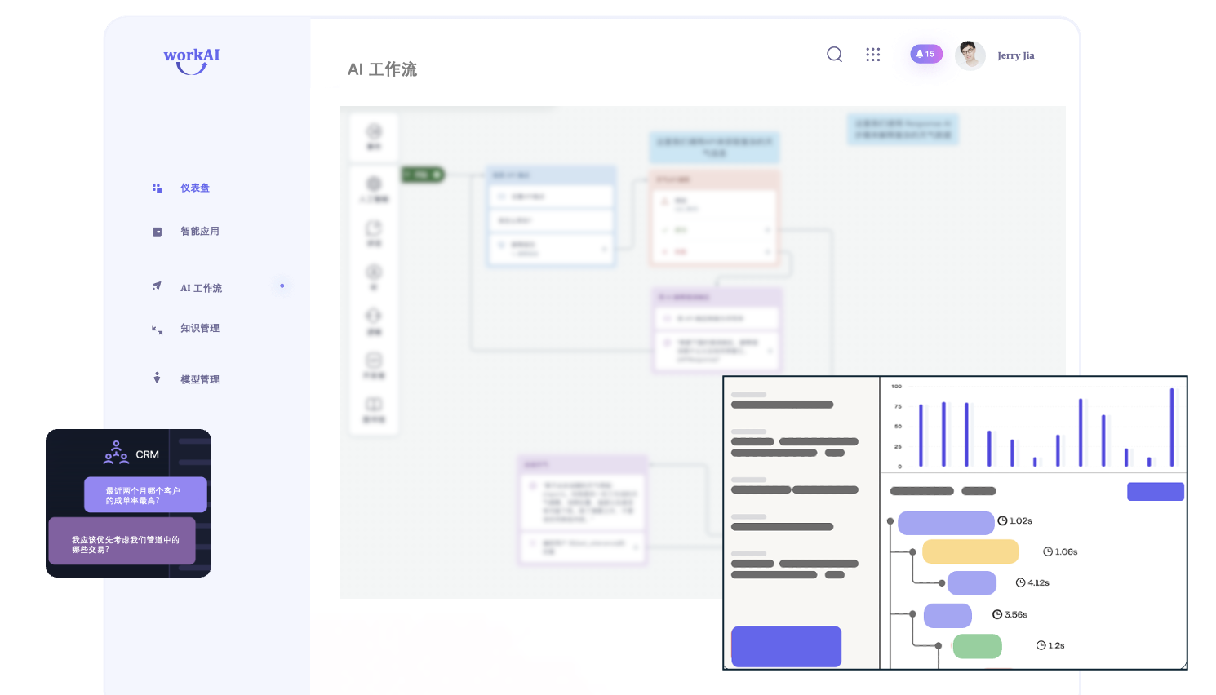Click the small blue button above timeline
The height and width of the screenshot is (695, 1216).
click(1156, 491)
